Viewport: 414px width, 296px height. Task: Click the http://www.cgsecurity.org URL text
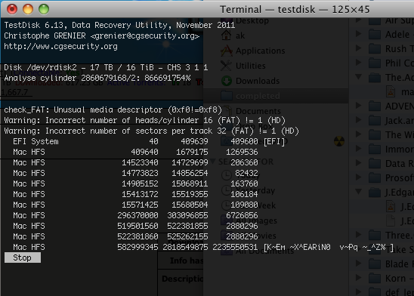click(x=60, y=47)
